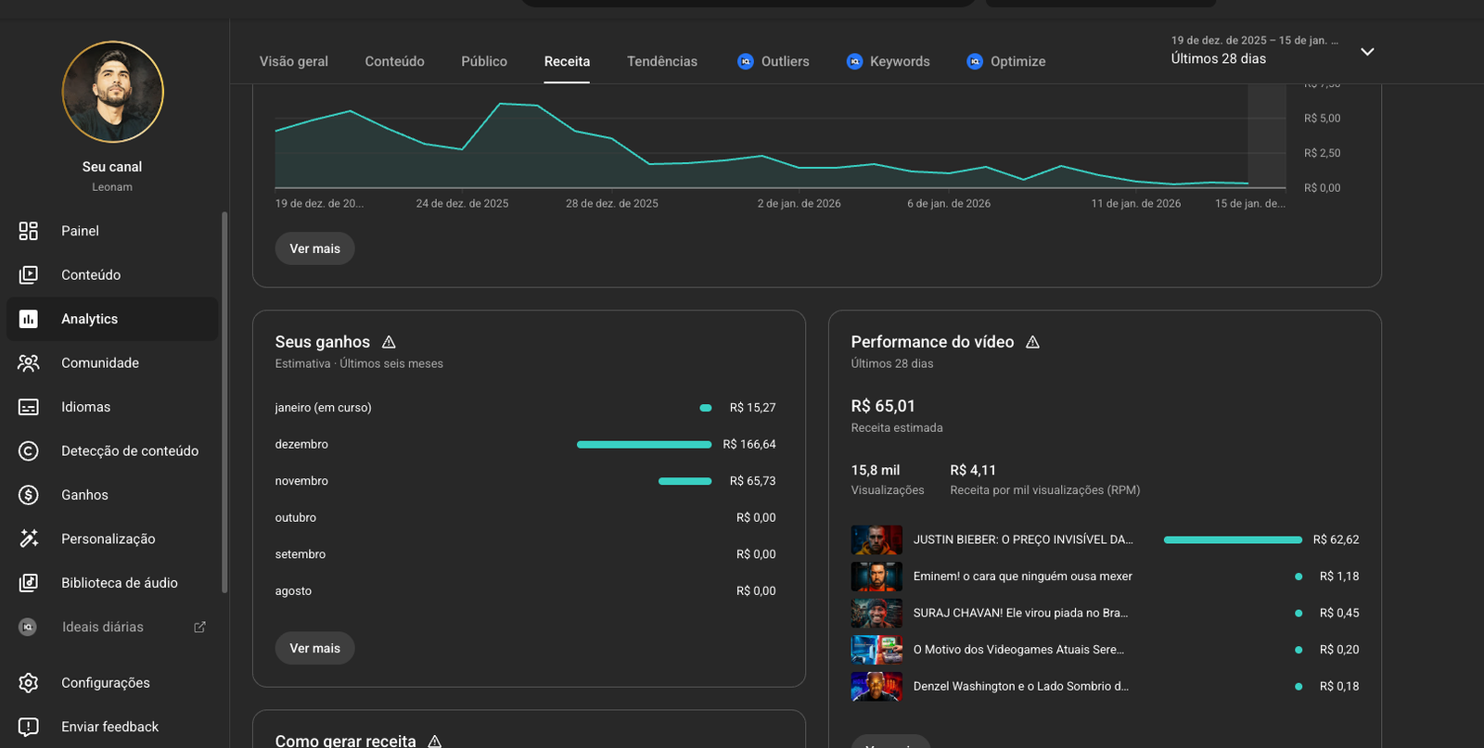The height and width of the screenshot is (748, 1484).
Task: Switch to the Visão geral tab
Action: click(x=293, y=61)
